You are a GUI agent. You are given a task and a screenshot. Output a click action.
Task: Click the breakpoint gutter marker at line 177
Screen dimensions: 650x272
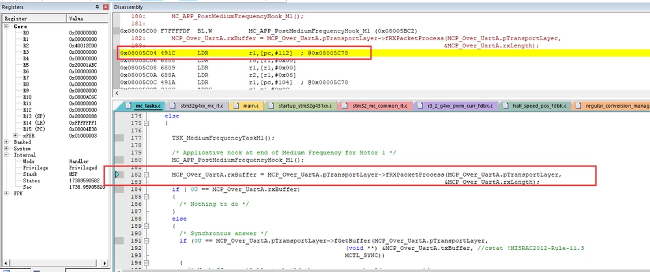pos(119,138)
